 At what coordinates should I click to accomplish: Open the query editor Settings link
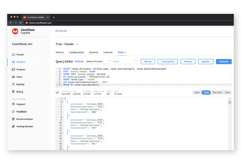(79, 61)
